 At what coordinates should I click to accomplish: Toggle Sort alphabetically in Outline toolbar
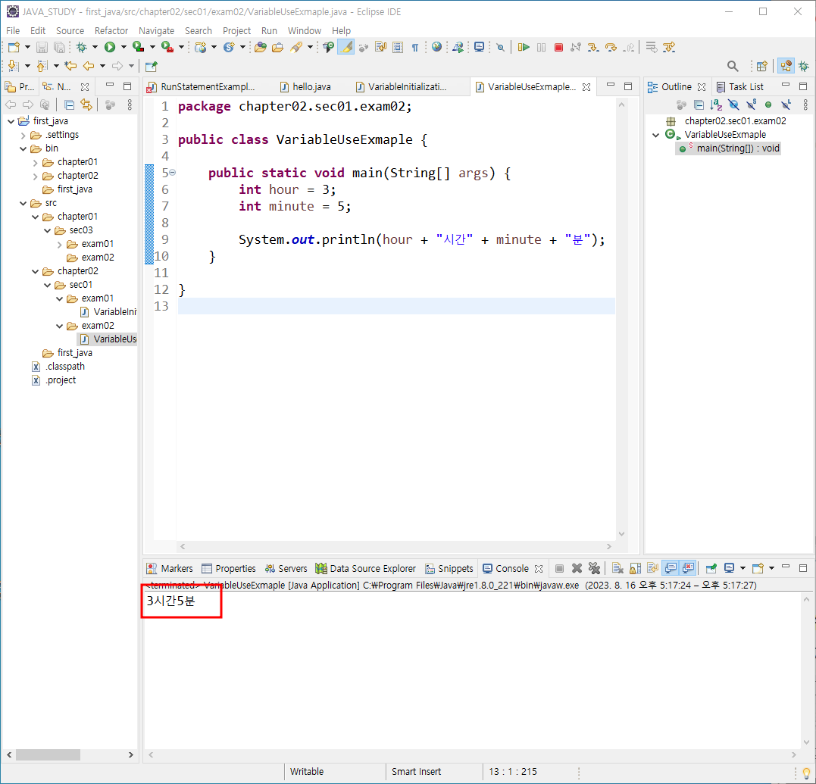(716, 105)
